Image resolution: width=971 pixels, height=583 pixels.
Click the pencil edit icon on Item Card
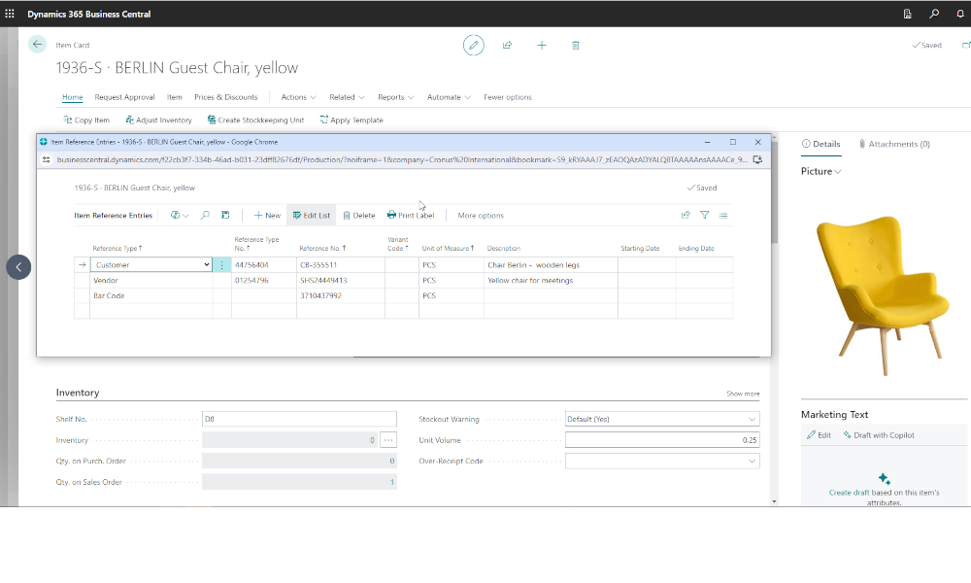(x=473, y=46)
